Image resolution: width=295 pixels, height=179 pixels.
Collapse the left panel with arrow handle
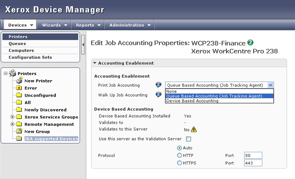point(83,45)
